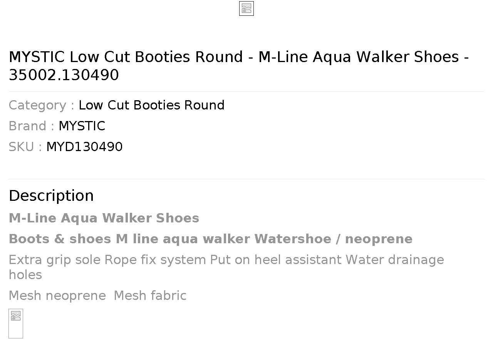
Task: Click the 35002.130490 product number in title
Action: pyautogui.click(x=64, y=75)
